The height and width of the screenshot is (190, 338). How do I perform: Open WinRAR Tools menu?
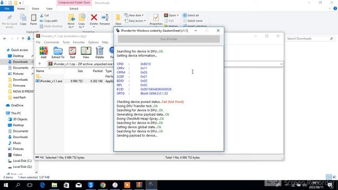(66, 42)
